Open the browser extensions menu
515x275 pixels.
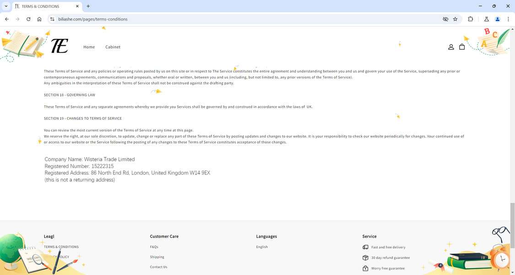470,19
